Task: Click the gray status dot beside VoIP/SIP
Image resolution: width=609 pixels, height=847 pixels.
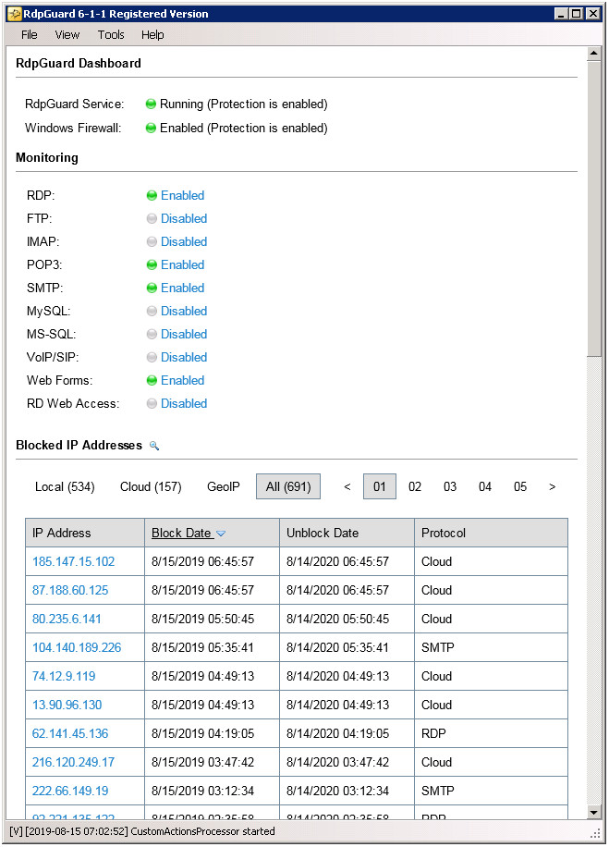Action: [152, 358]
